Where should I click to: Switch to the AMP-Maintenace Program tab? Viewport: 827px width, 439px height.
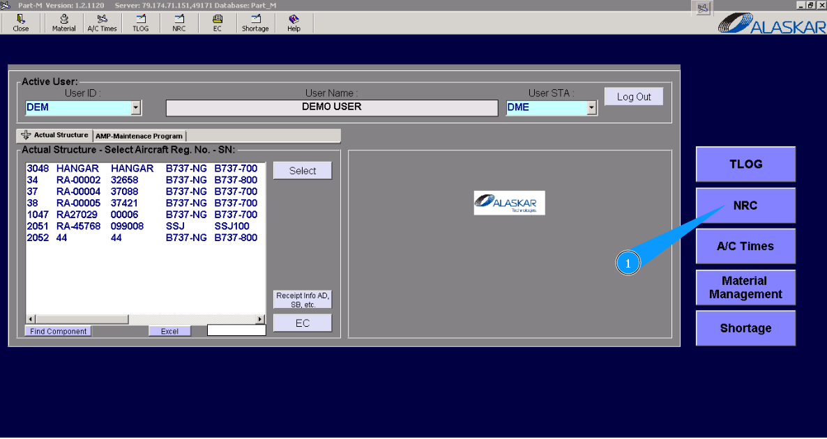coord(139,136)
